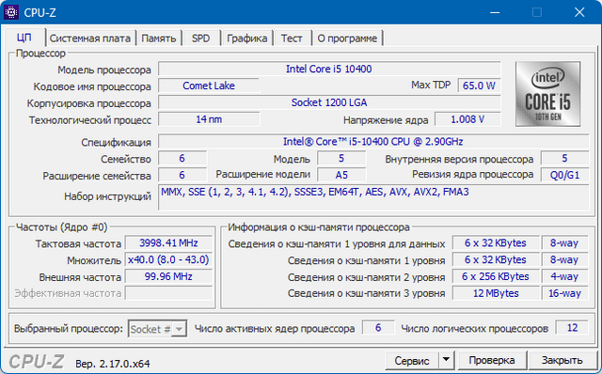Click the Socket 1200 LGA package field
The height and width of the screenshot is (374, 602).
click(329, 102)
